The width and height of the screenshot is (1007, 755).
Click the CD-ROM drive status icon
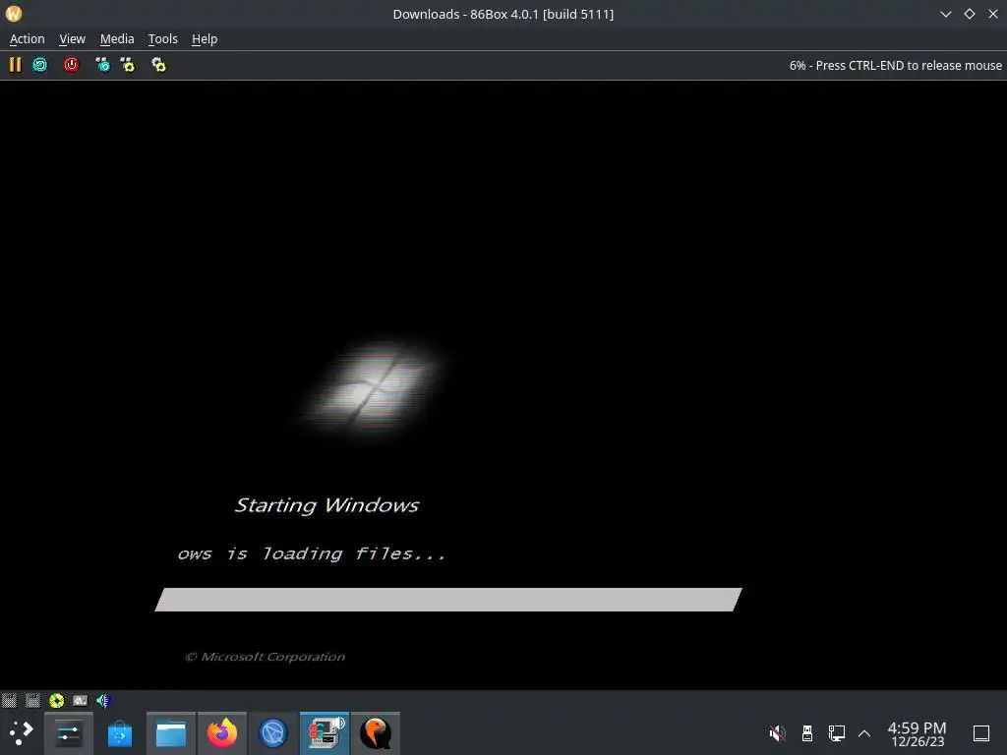(x=56, y=700)
